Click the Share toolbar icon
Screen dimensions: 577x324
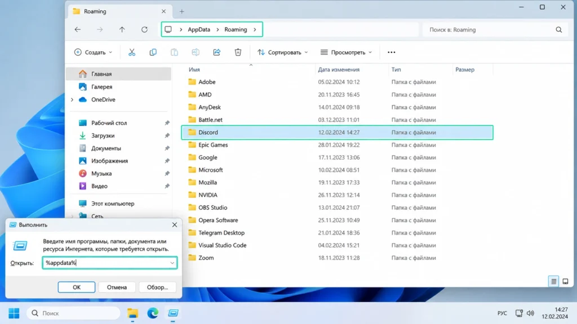tap(217, 52)
